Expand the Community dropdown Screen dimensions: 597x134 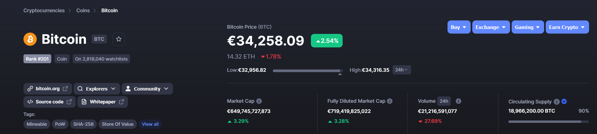pos(147,89)
